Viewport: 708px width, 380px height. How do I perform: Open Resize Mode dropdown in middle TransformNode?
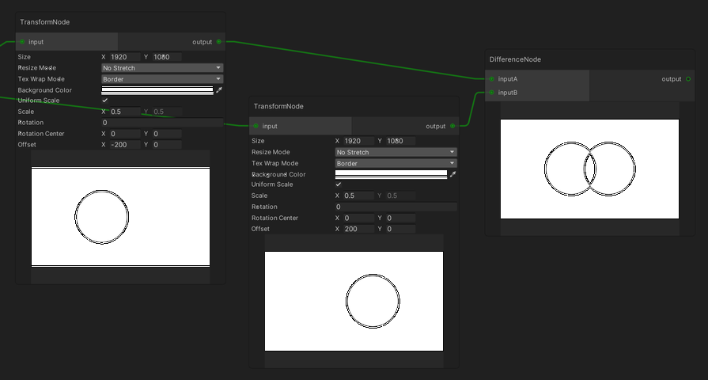coord(396,152)
